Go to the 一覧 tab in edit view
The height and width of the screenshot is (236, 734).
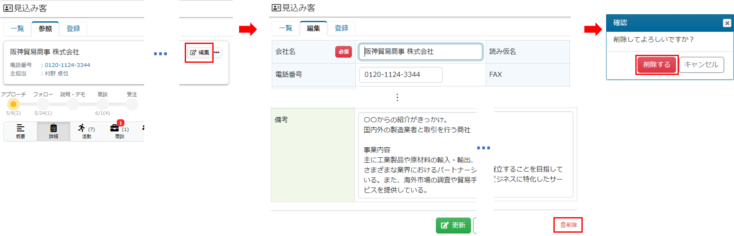click(286, 28)
